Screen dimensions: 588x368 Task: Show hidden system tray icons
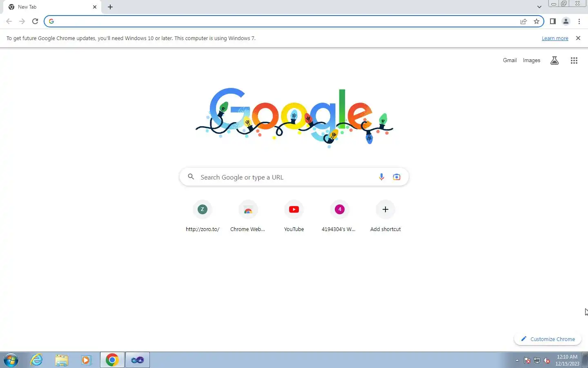click(517, 361)
